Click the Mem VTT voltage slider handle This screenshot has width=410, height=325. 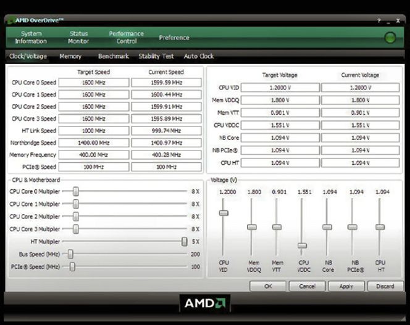point(277,227)
